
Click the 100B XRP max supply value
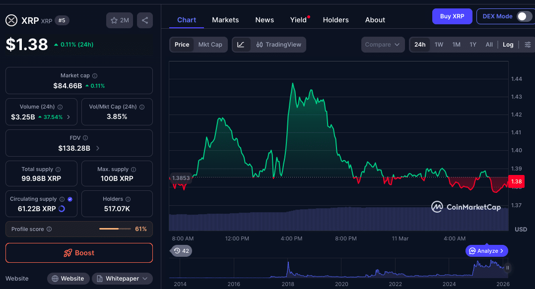117,178
